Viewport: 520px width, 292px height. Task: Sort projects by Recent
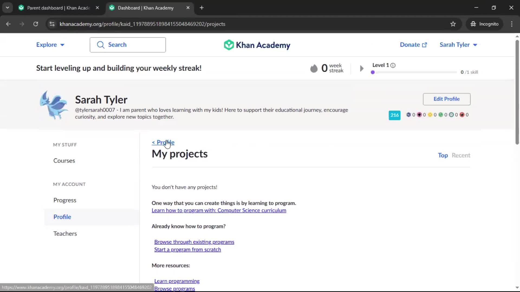(x=461, y=155)
